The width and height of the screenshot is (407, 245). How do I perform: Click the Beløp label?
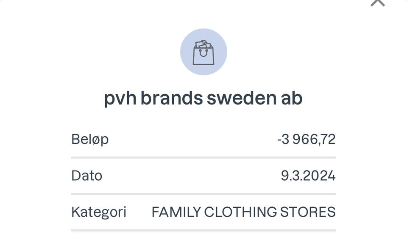(x=90, y=139)
